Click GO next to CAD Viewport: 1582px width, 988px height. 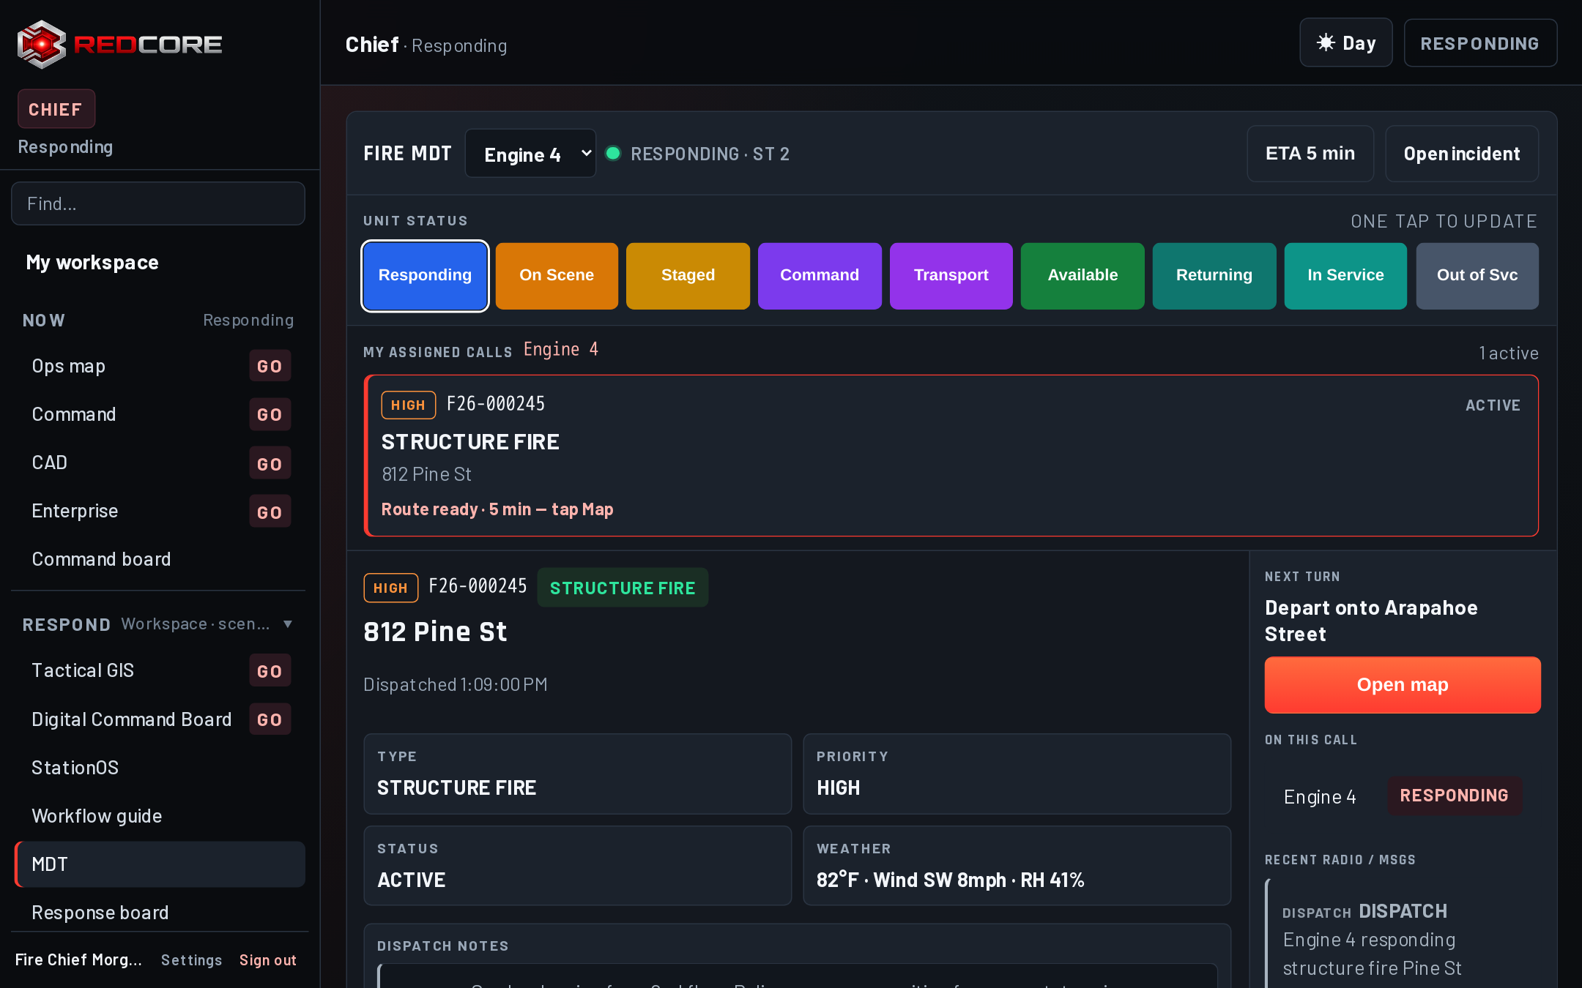(270, 463)
